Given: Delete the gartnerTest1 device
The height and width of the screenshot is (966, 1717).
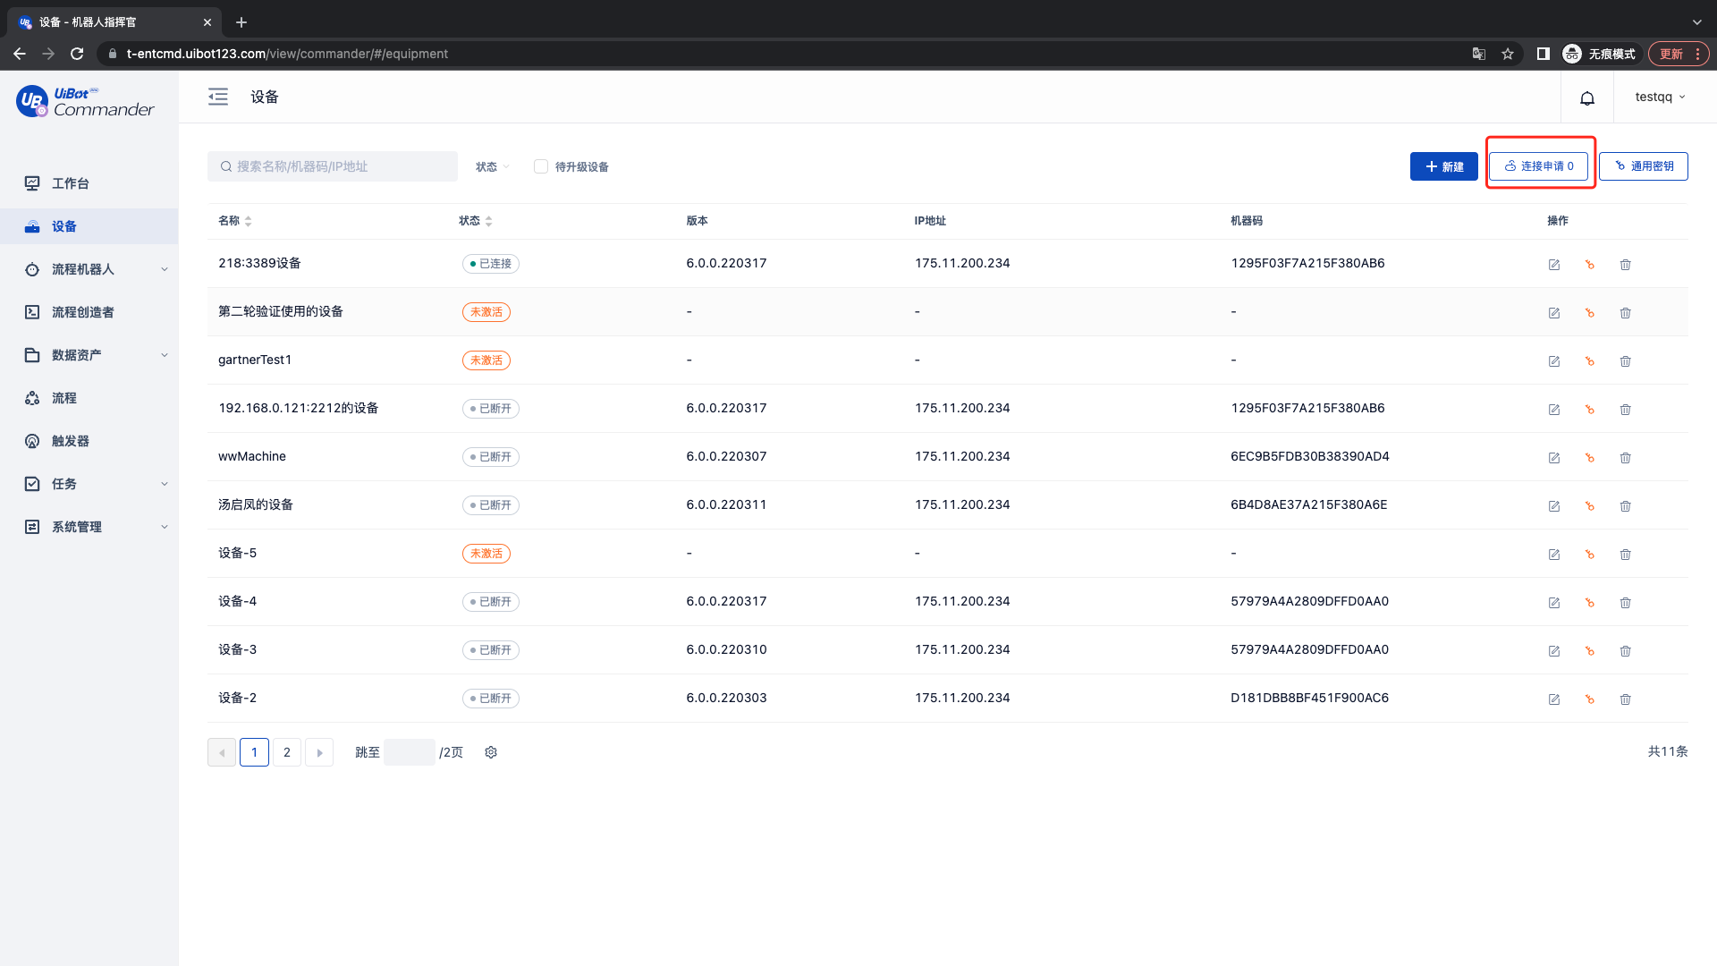Looking at the screenshot, I should click(x=1626, y=361).
